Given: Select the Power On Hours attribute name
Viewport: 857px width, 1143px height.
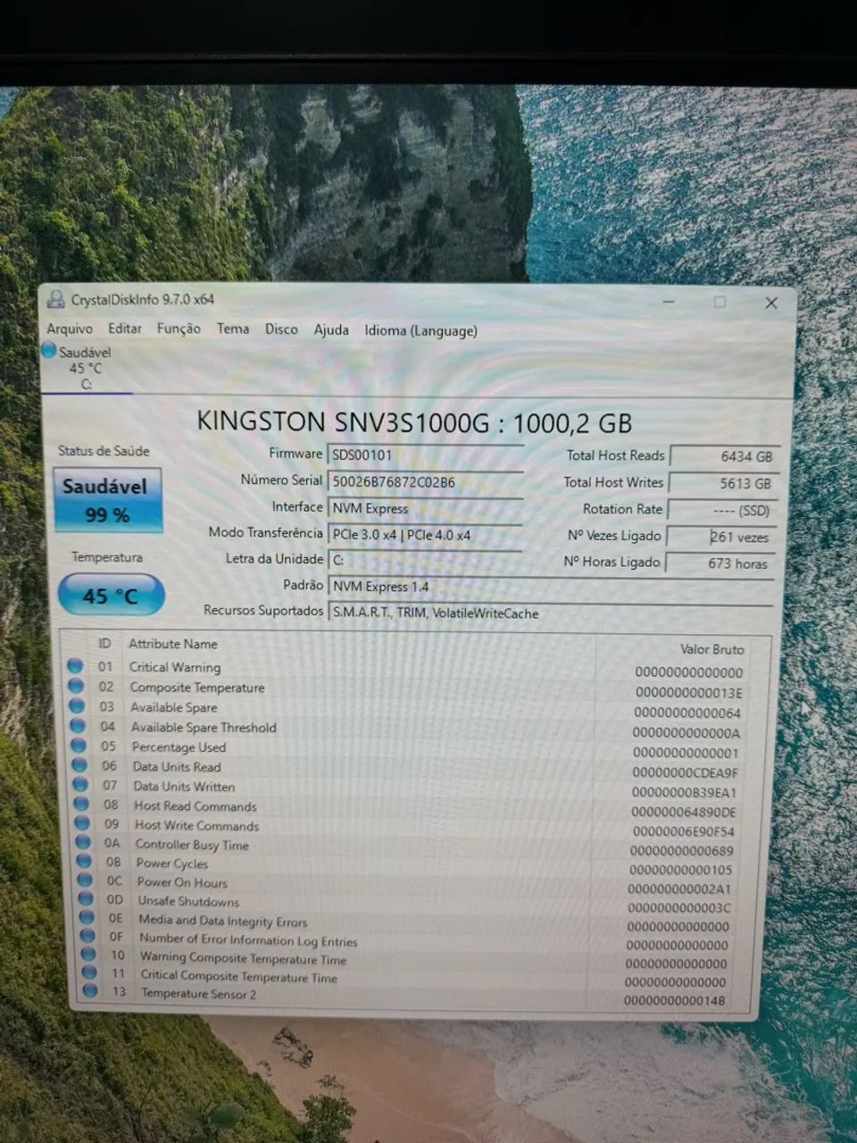Looking at the screenshot, I should coord(182,882).
